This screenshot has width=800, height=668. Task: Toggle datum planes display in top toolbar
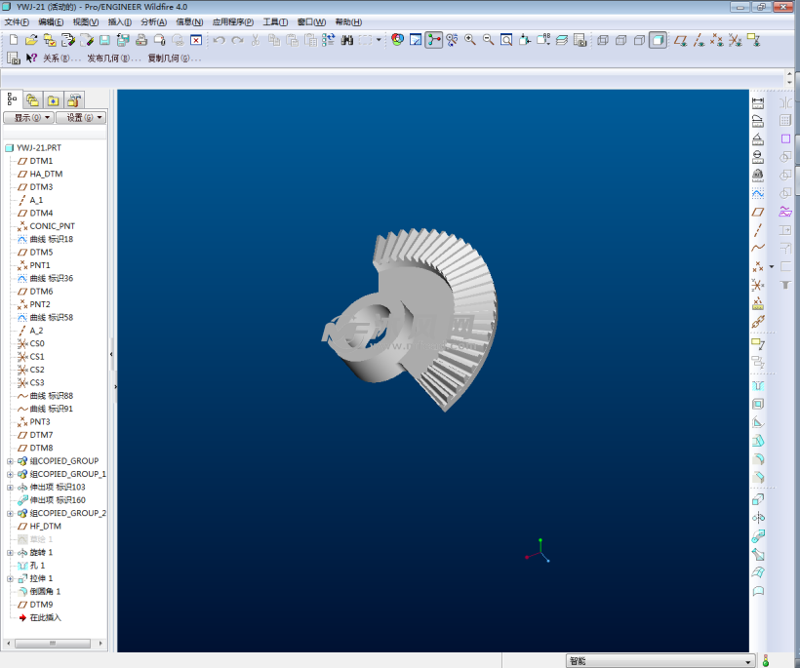click(x=681, y=40)
